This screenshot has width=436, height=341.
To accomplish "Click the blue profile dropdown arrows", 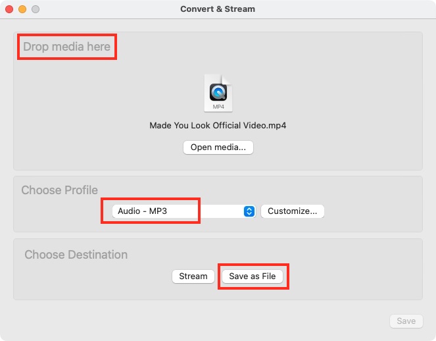I will pos(249,211).
